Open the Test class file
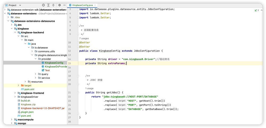Viewport: 266px width, 128px height. 47,70
